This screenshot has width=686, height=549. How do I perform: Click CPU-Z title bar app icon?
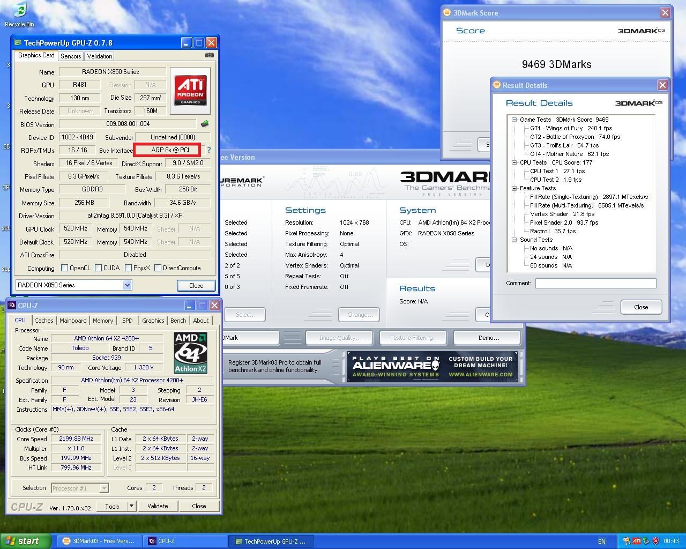[x=12, y=306]
